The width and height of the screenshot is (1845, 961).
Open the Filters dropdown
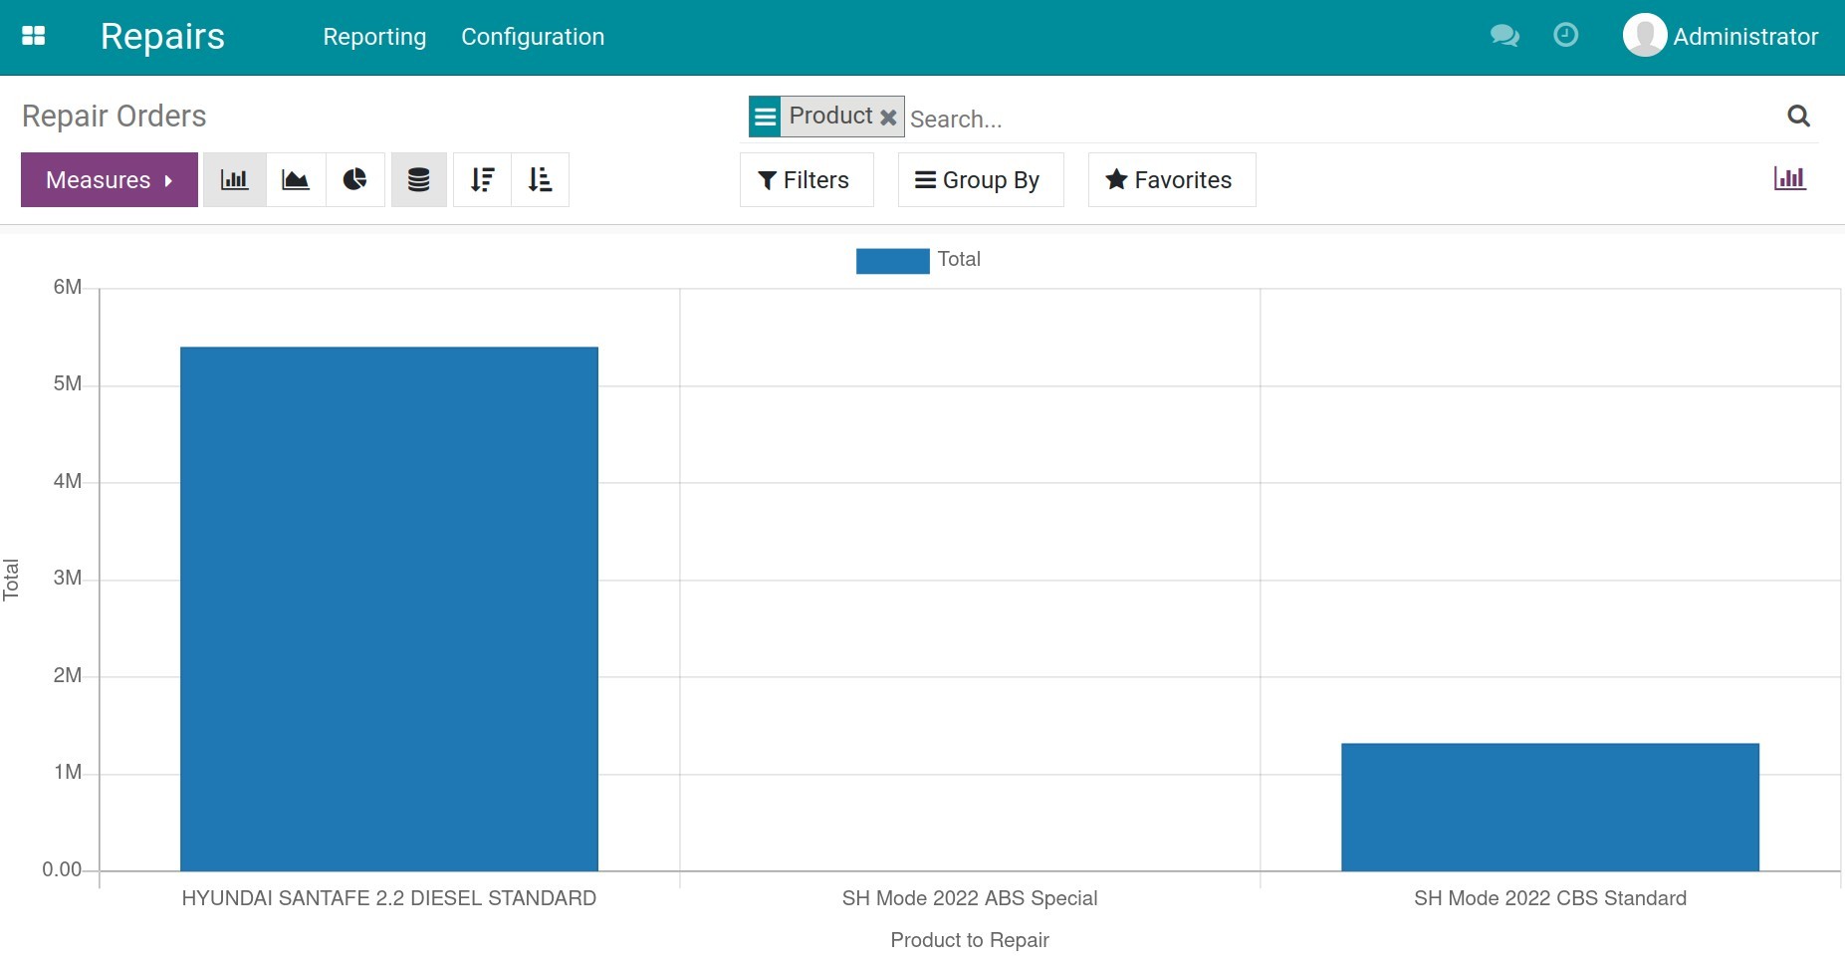click(807, 180)
